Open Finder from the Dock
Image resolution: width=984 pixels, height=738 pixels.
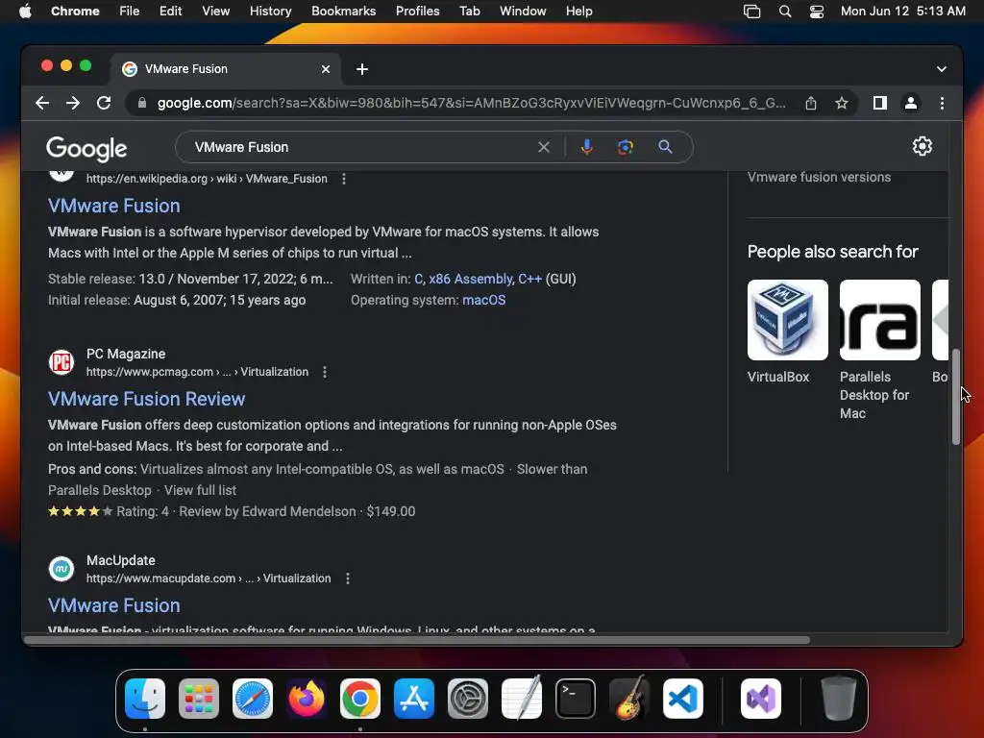(145, 699)
